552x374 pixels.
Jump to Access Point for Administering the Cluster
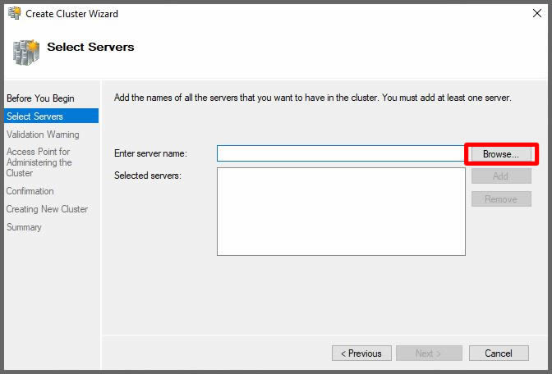pyautogui.click(x=39, y=162)
